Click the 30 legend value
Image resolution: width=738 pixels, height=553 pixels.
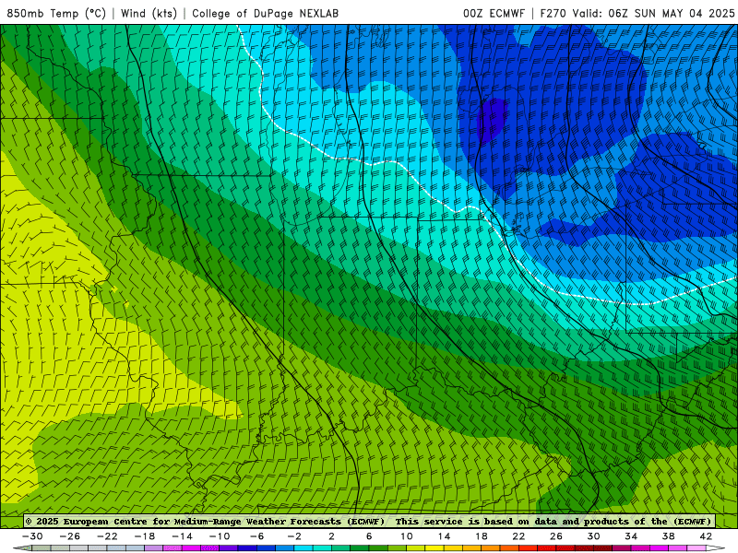593,536
